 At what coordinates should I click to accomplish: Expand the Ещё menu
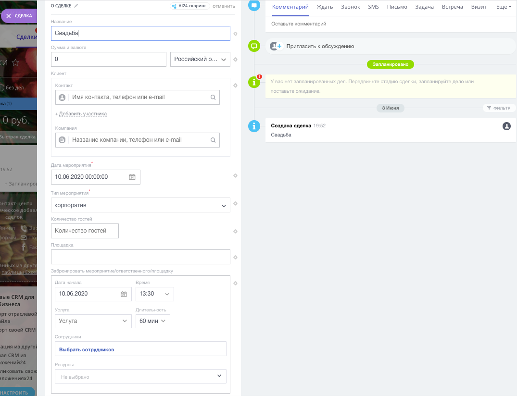tap(504, 7)
